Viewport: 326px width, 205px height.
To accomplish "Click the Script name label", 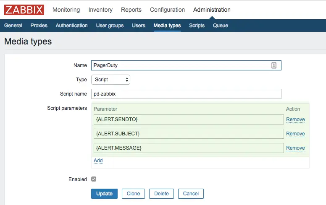I will point(74,94).
